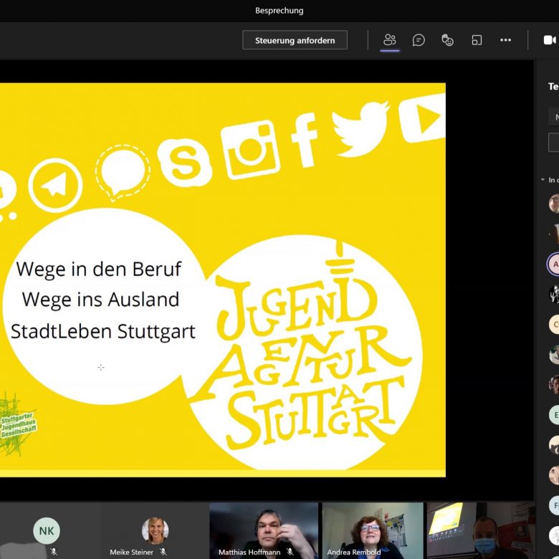
Task: Open the more actions ellipsis menu
Action: (x=505, y=40)
